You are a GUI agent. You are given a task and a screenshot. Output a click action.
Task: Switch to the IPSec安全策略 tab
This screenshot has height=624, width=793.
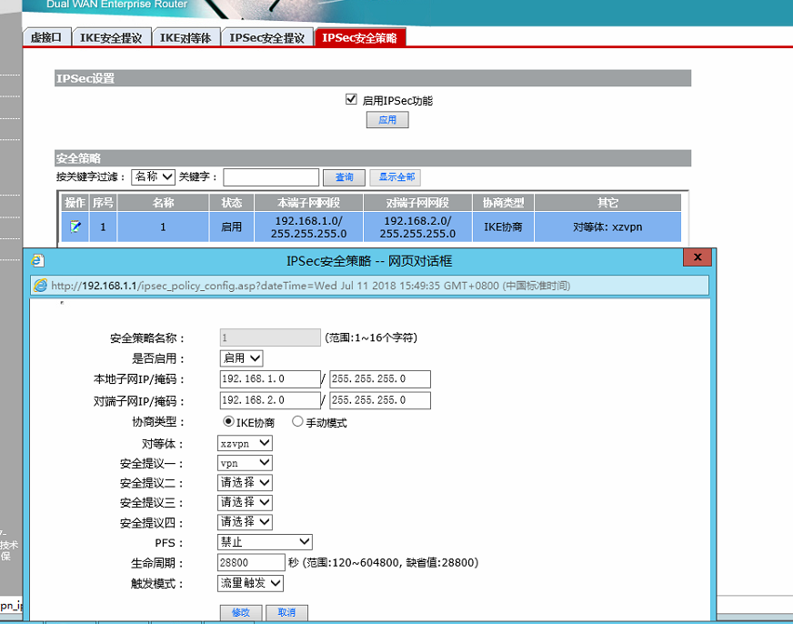pyautogui.click(x=359, y=37)
